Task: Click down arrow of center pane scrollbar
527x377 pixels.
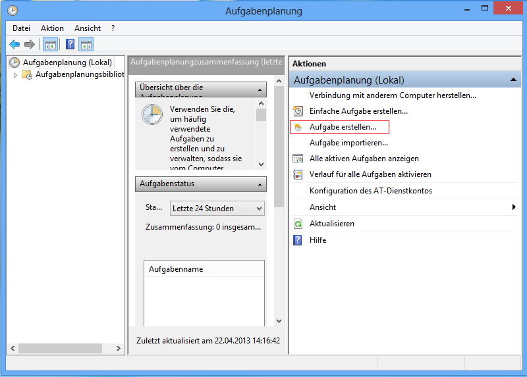Action: click(279, 321)
